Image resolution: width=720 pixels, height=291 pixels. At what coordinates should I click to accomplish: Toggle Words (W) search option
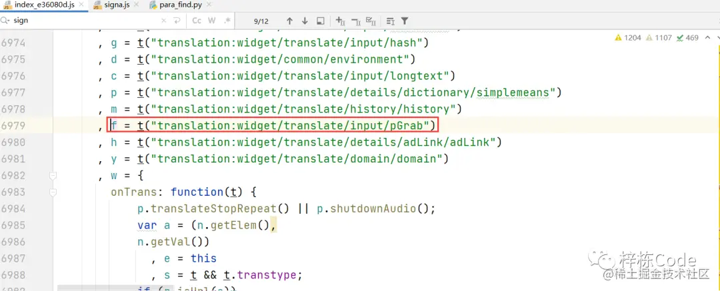[212, 21]
